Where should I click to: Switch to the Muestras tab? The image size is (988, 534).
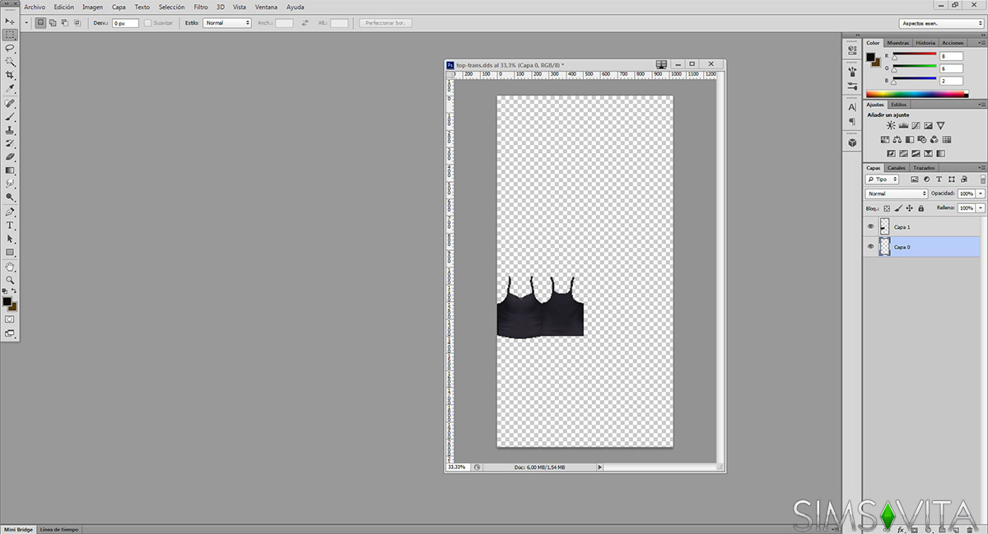click(x=898, y=43)
